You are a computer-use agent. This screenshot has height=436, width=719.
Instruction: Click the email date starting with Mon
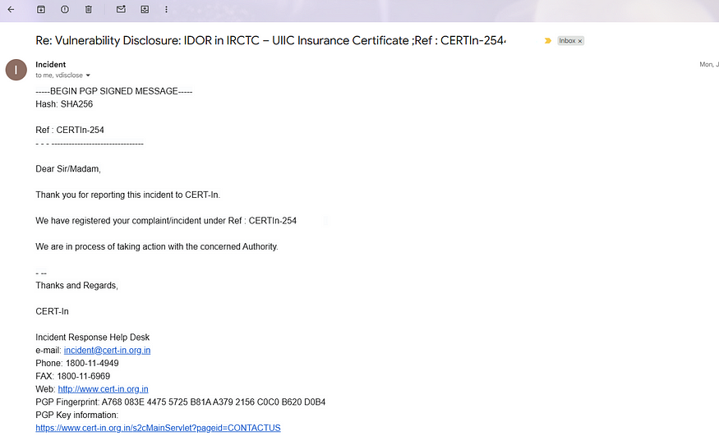click(709, 65)
